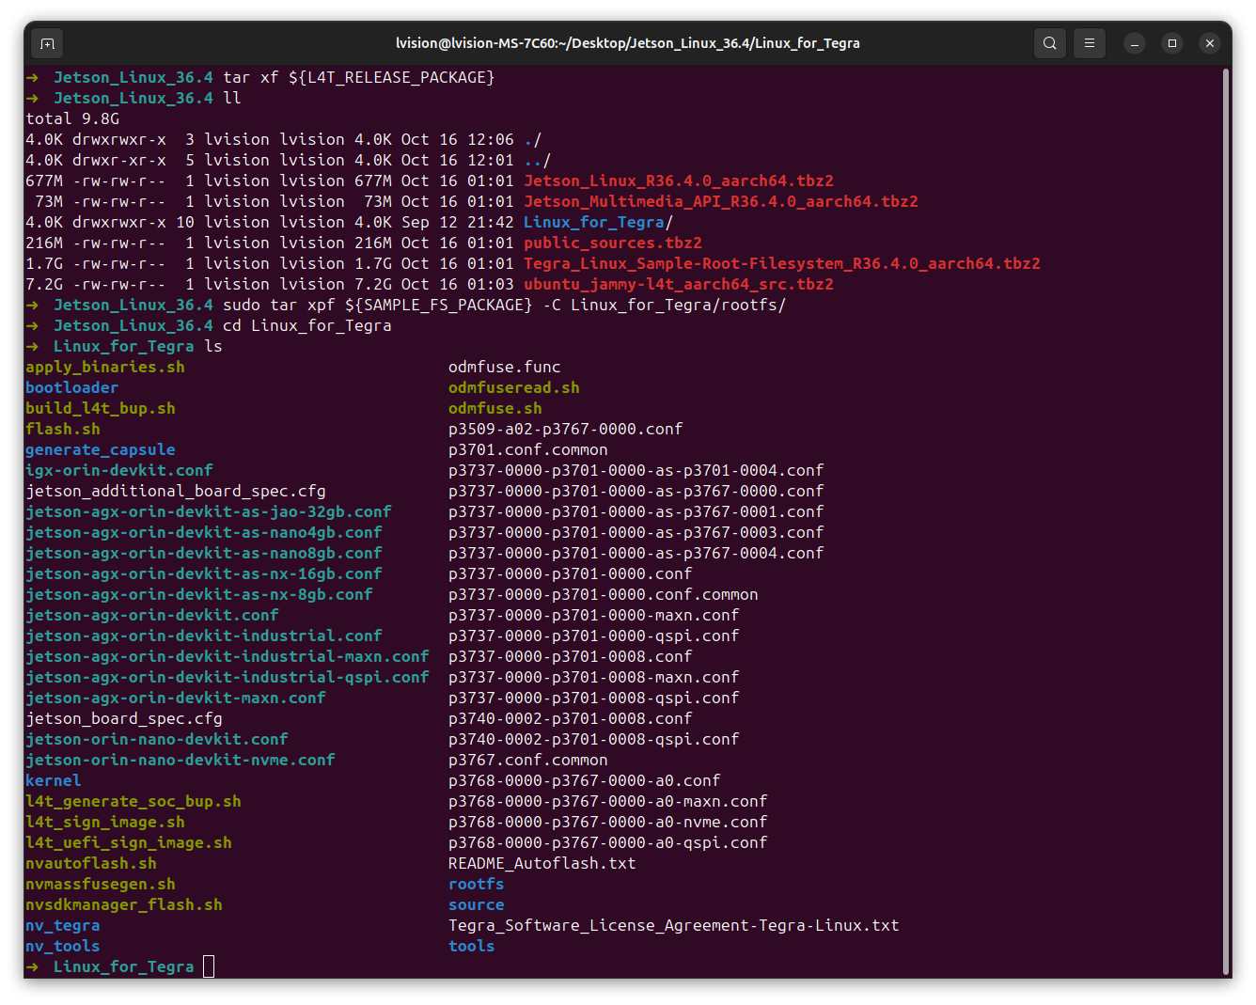This screenshot has height=1005, width=1256.
Task: Click nvsdkmanager_flash.sh script name
Action: pyautogui.click(x=124, y=904)
